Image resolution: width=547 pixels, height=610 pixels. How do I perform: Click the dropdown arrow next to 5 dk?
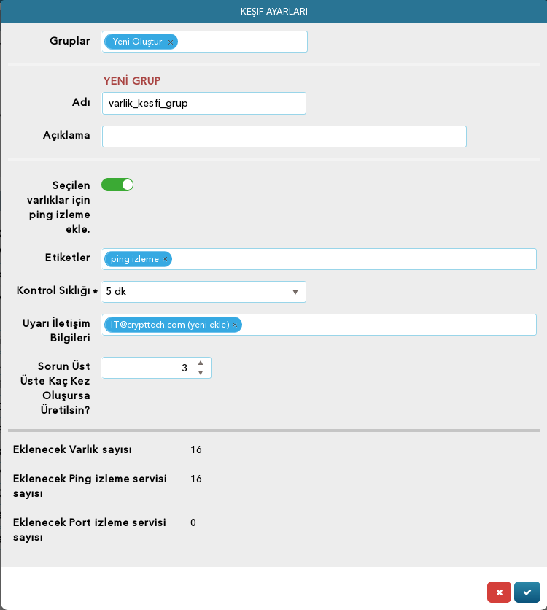[295, 292]
